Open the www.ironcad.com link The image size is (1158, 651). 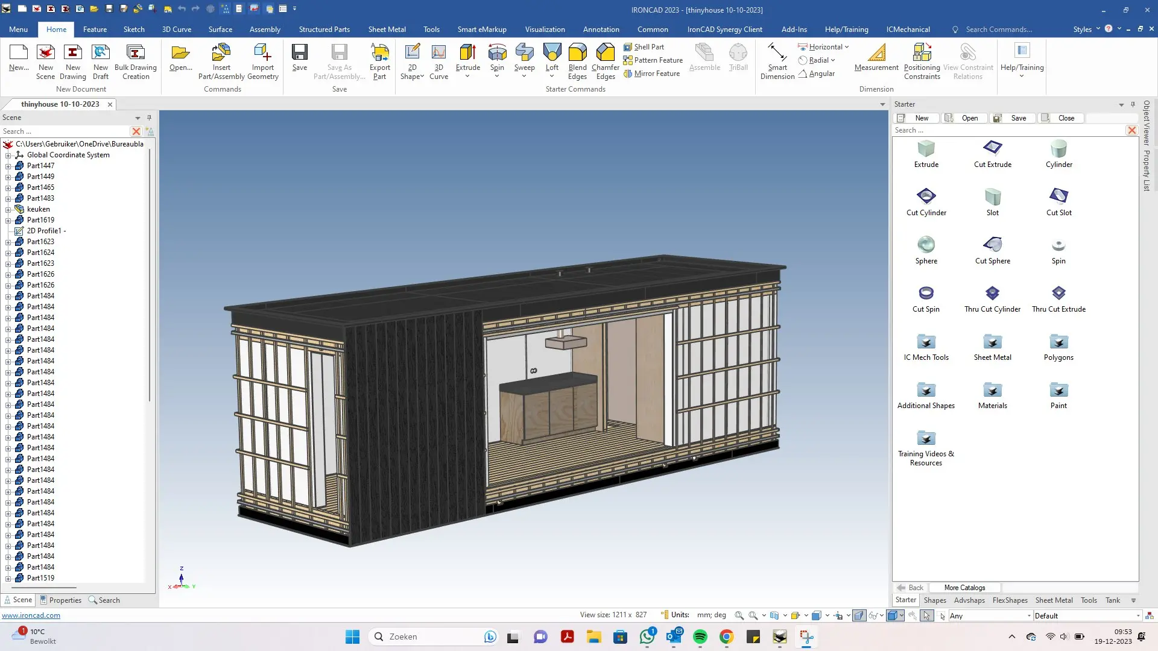(x=31, y=615)
